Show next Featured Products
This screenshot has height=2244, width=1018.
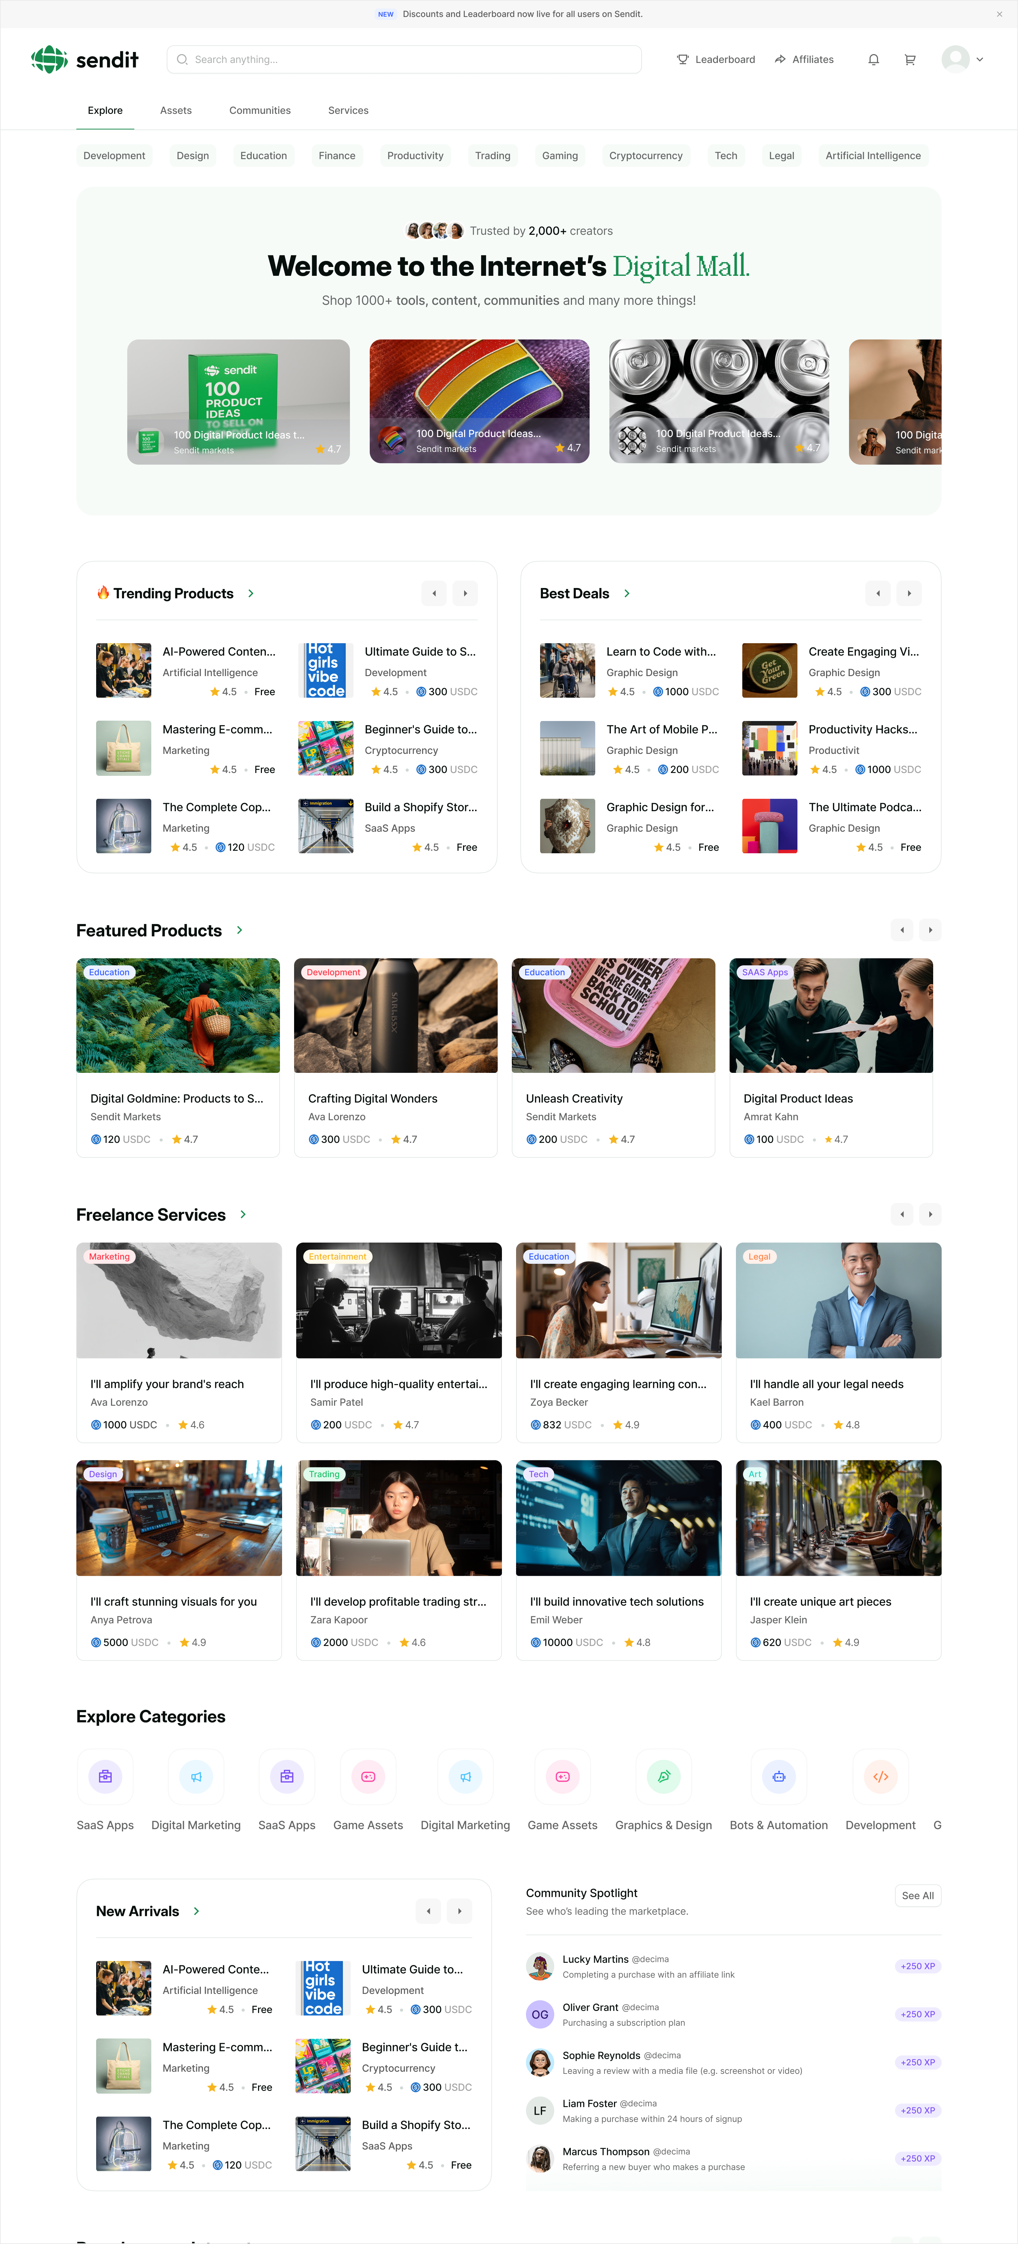pyautogui.click(x=930, y=930)
